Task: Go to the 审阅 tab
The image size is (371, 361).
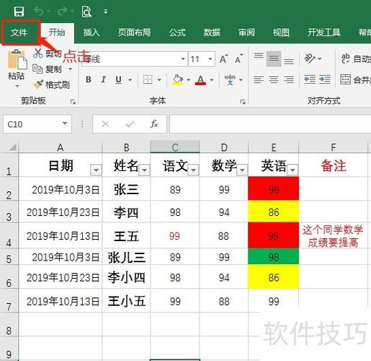Action: pos(246,32)
